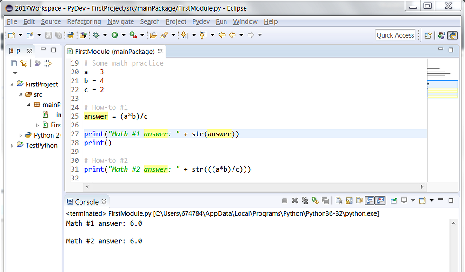Click the Open Task folder icon
465x272 pixels.
(153, 35)
